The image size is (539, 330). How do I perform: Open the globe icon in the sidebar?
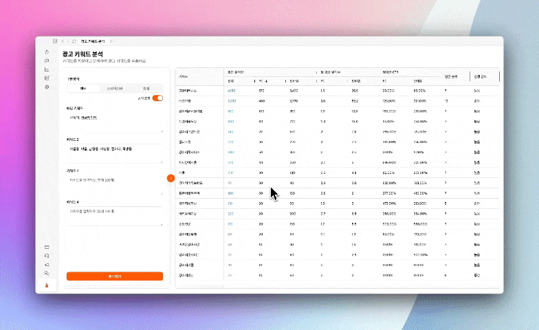tap(47, 87)
